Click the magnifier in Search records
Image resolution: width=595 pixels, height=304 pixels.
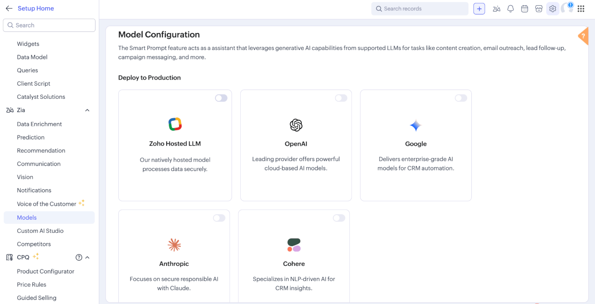pos(379,9)
